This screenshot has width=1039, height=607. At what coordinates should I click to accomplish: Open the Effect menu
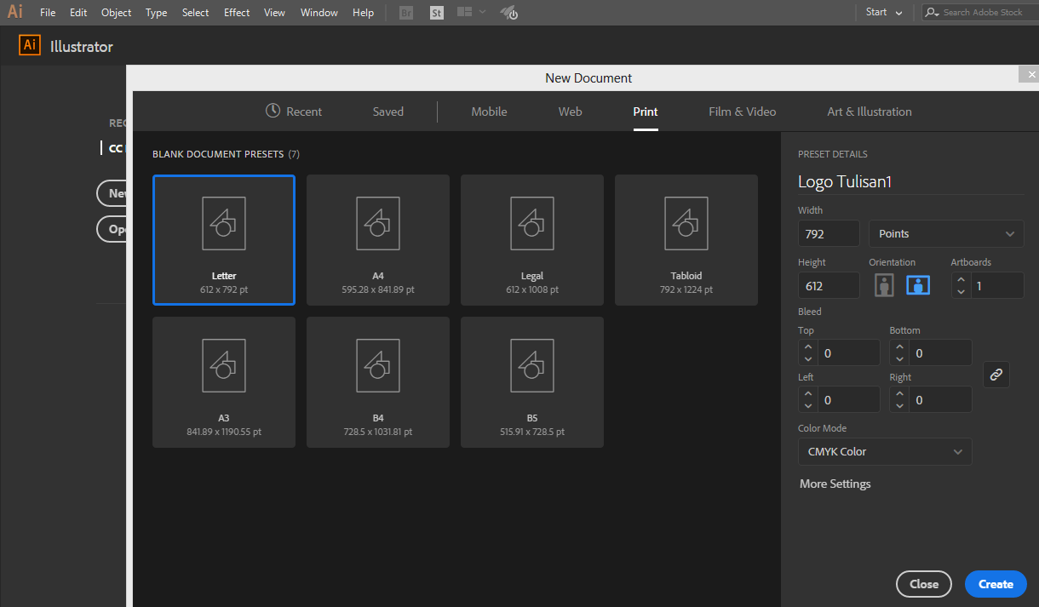pos(237,13)
